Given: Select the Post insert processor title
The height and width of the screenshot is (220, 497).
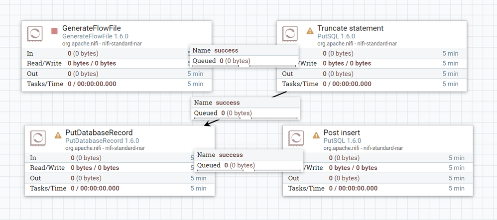Looking at the screenshot, I should (x=342, y=133).
